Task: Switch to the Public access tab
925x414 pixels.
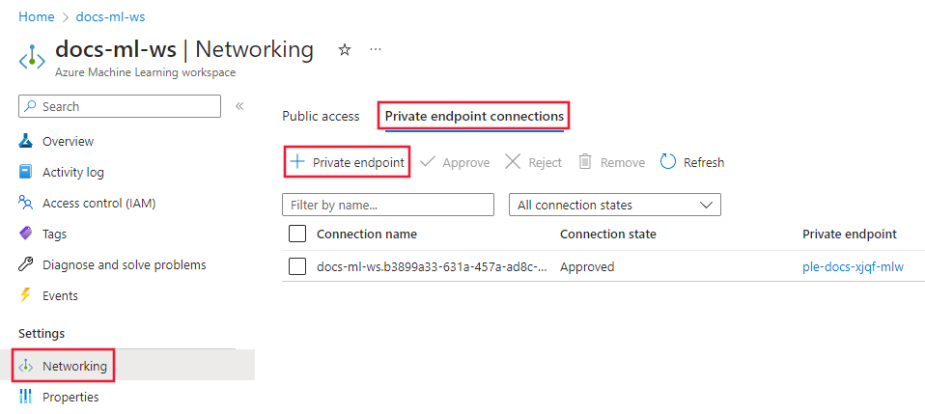Action: pos(321,116)
